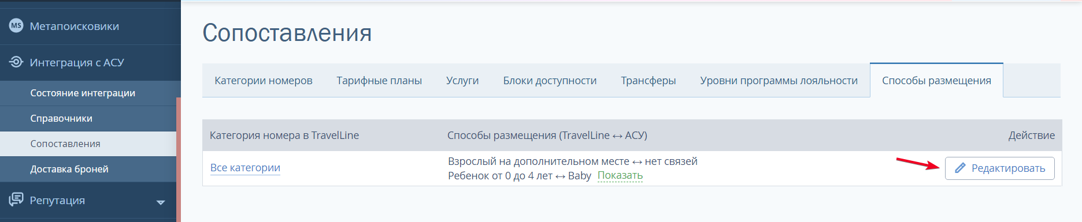Follow the Все категории link
Image resolution: width=1082 pixels, height=222 pixels.
pos(245,168)
